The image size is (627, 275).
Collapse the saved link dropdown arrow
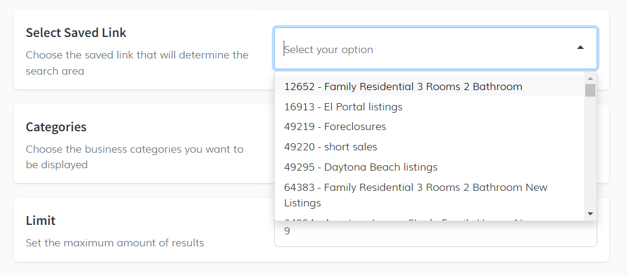[580, 48]
